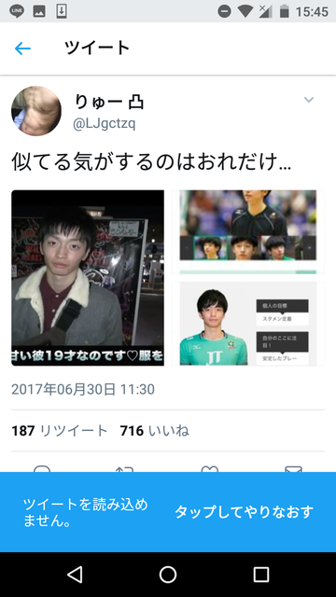Screen dimensions: 336x597
Task: View the 187 リツイート list
Action: [x=60, y=431]
